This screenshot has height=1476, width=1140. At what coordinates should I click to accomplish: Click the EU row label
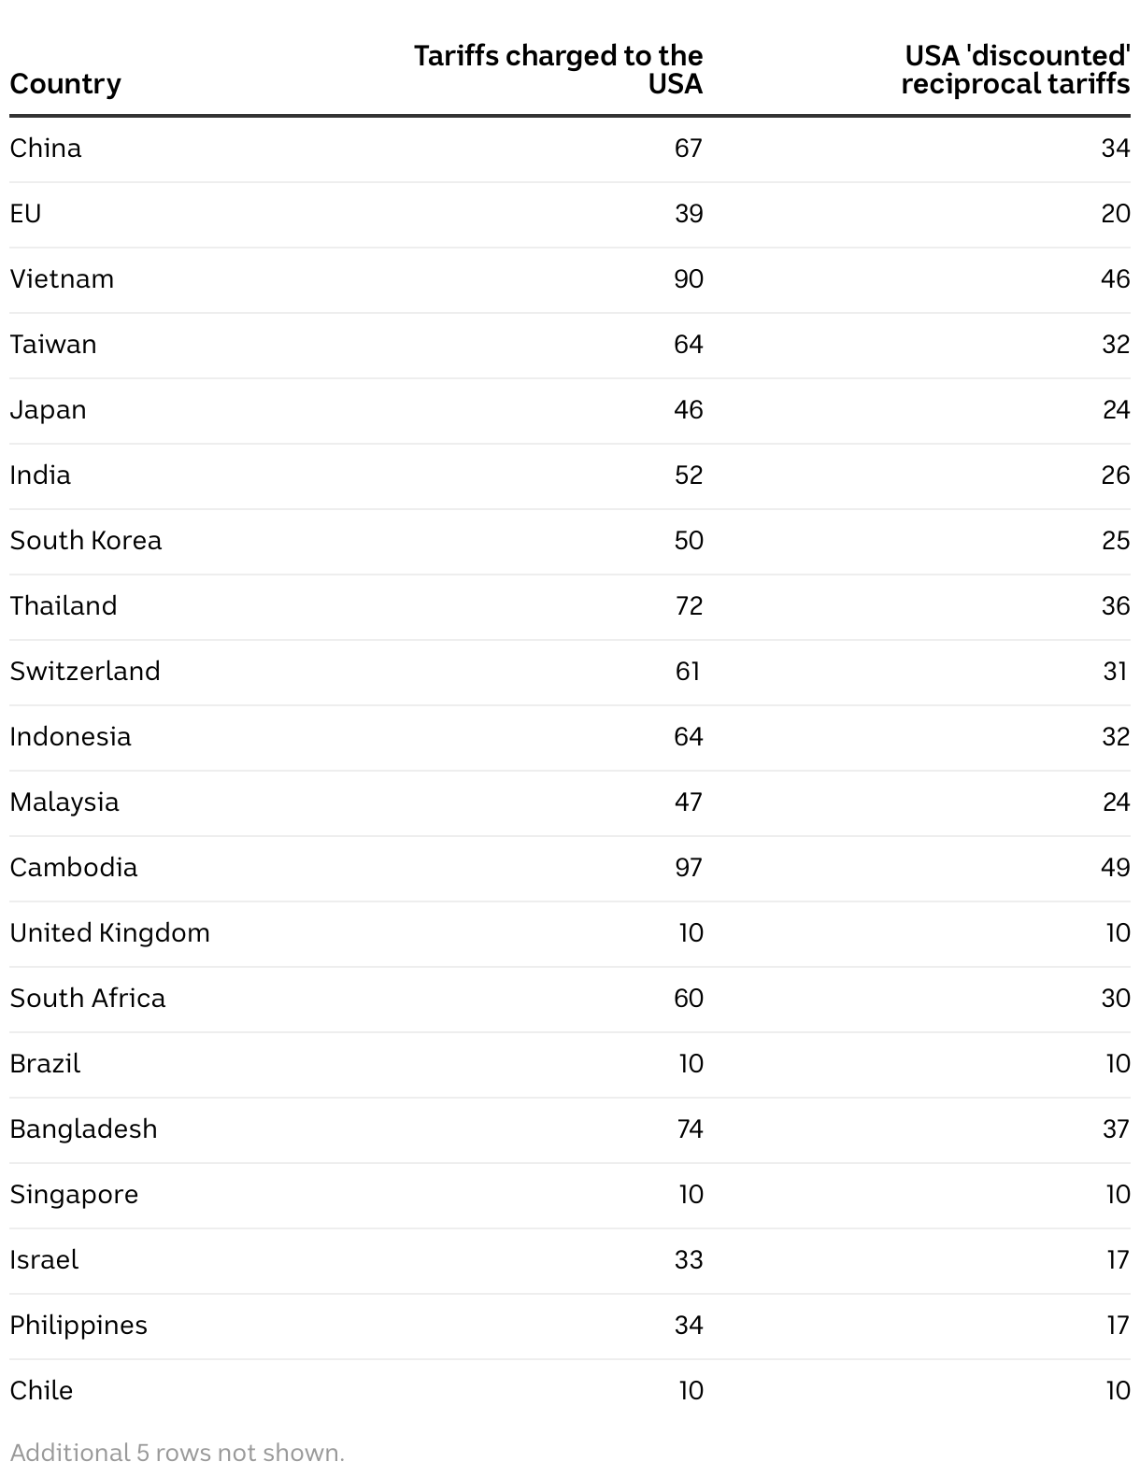26,214
